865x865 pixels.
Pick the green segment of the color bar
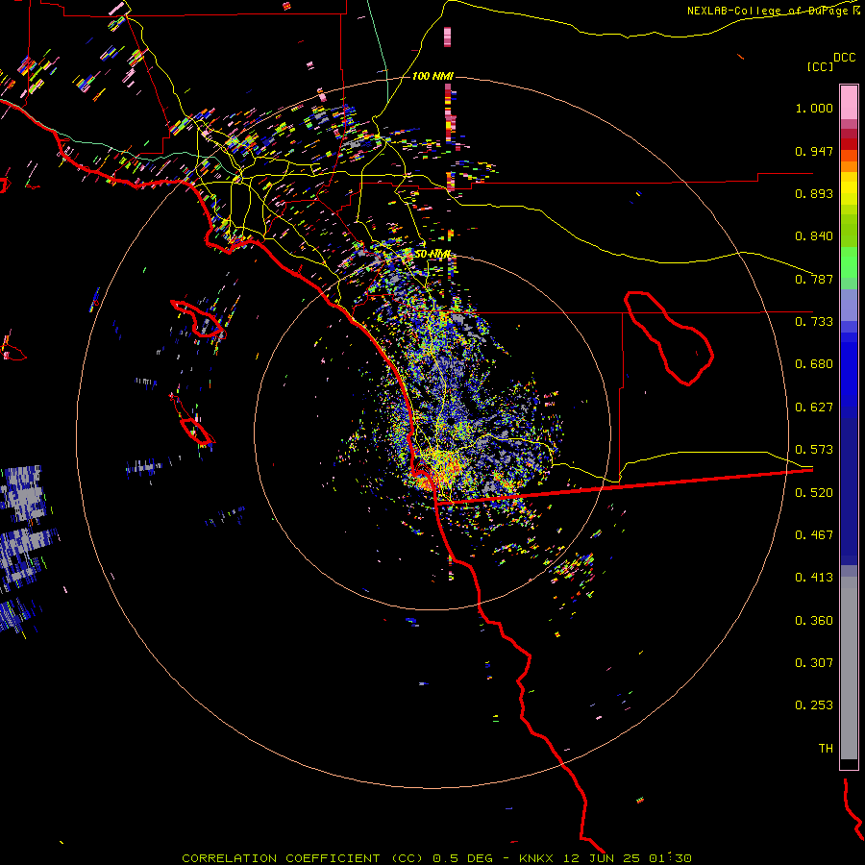pyautogui.click(x=849, y=262)
